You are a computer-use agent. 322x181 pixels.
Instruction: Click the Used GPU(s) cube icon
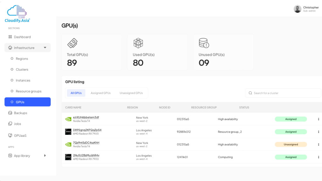click(x=138, y=43)
